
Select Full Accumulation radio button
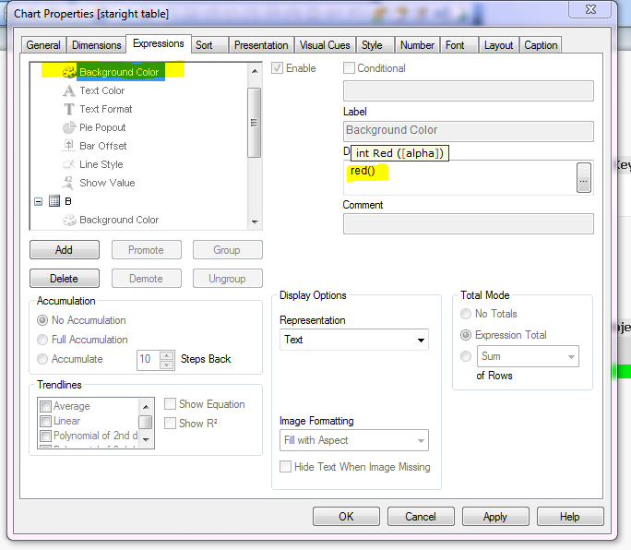point(42,340)
